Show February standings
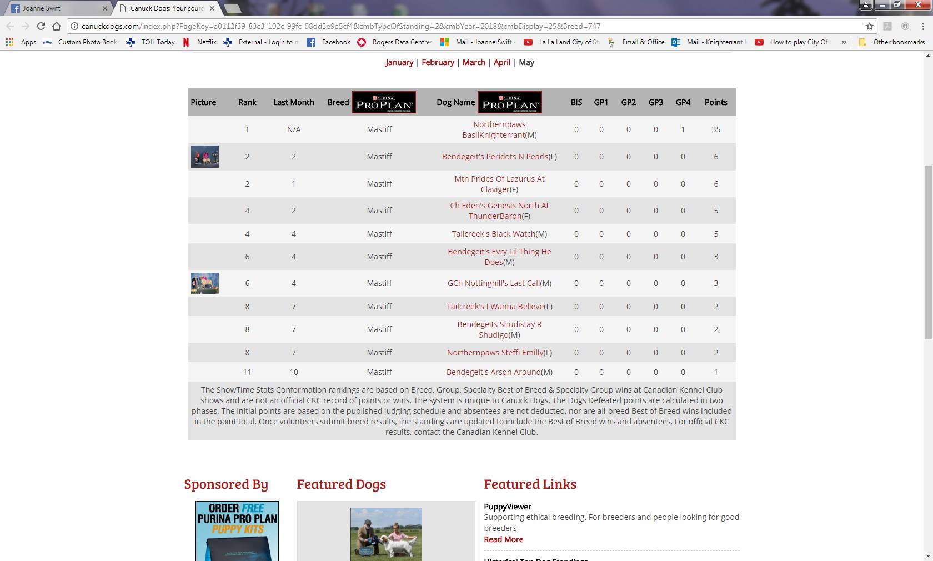933x561 pixels. [438, 62]
